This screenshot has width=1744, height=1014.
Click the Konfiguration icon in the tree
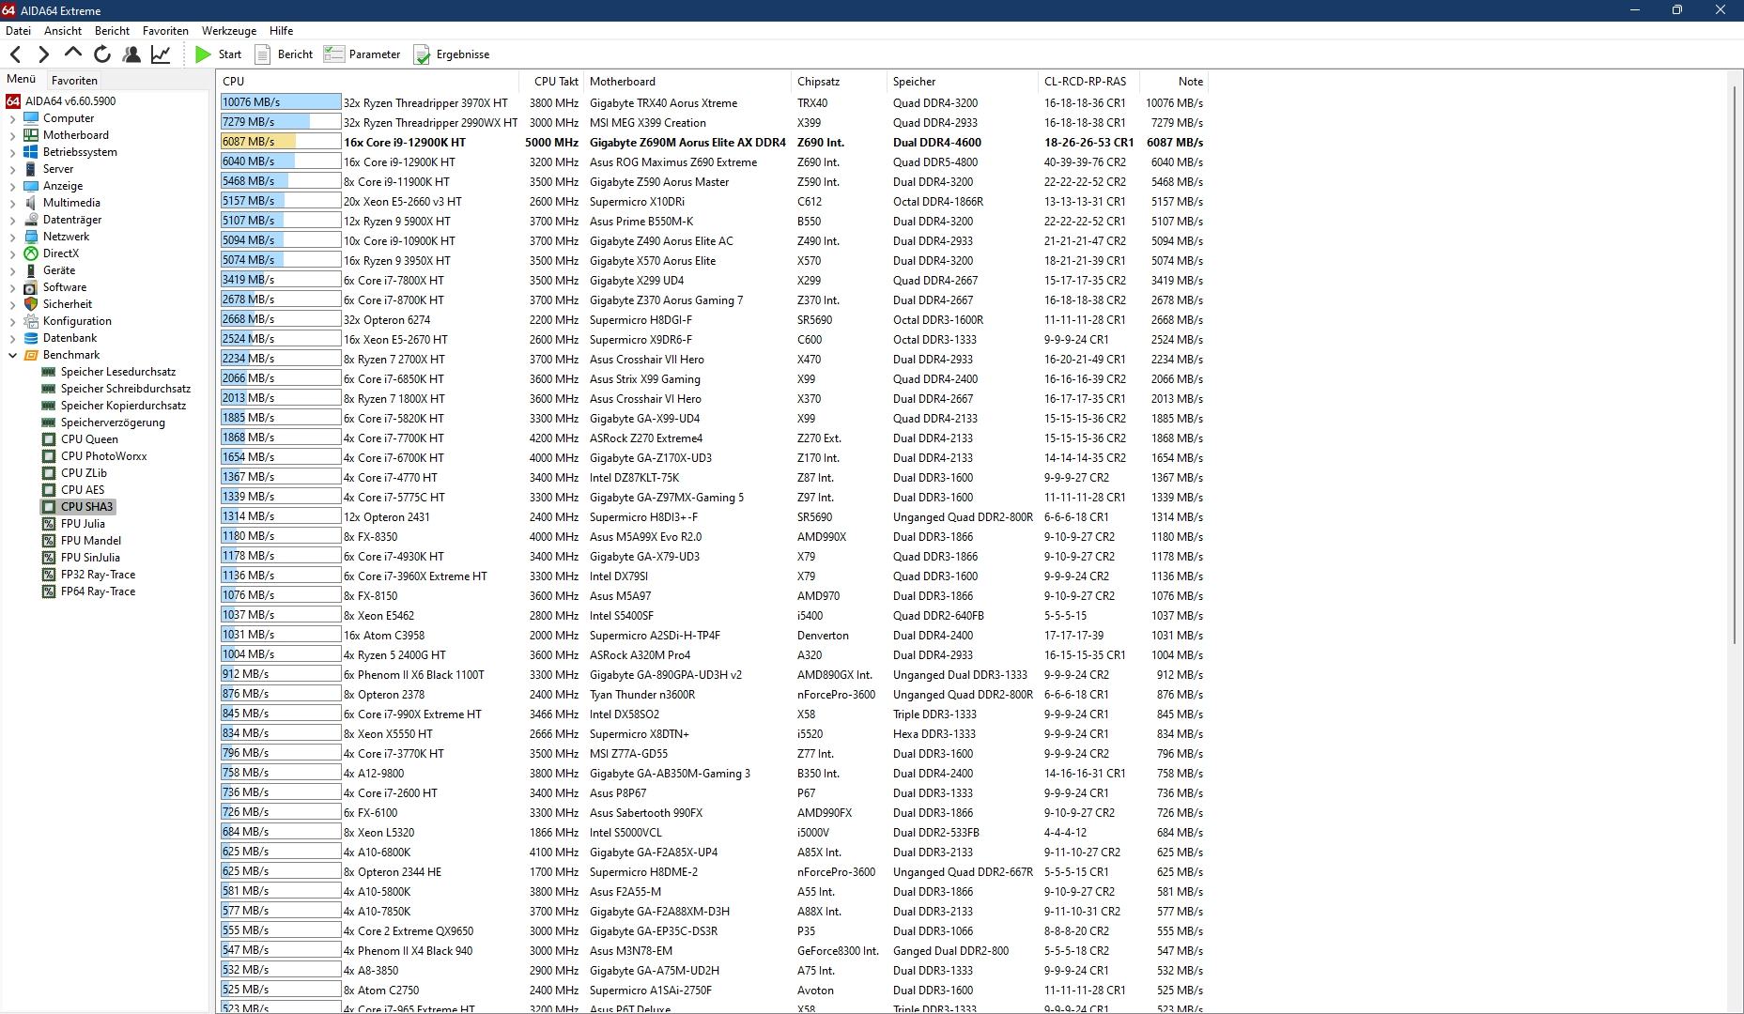(31, 321)
